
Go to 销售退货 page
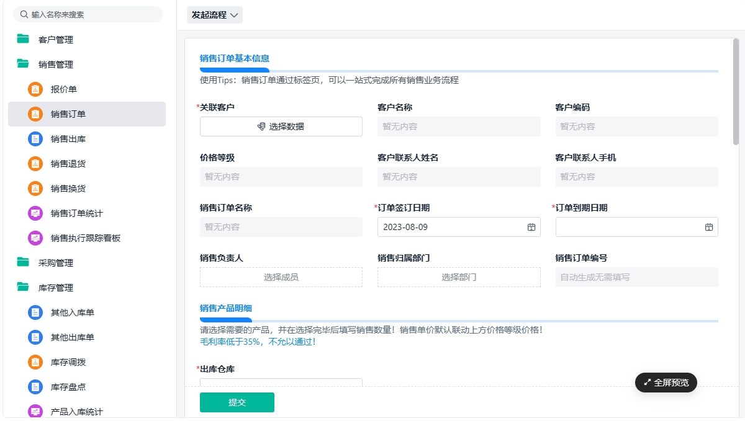coord(87,164)
